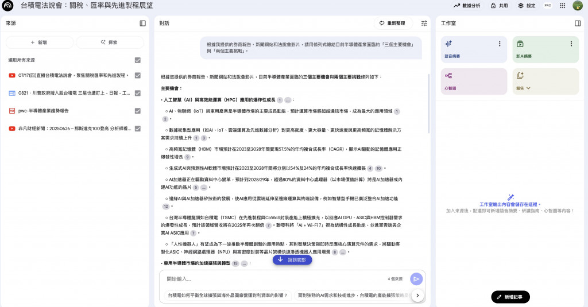Click YouTube icon of 07/17 台積電法說會 source
This screenshot has width=588, height=307.
pyautogui.click(x=12, y=75)
